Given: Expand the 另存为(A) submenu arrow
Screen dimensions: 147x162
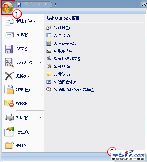Looking at the screenshot, I should tap(40, 62).
